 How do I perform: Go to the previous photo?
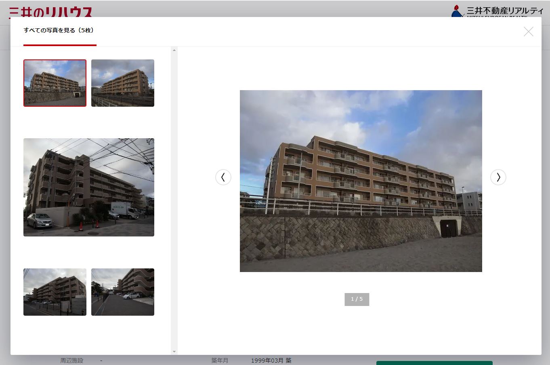(223, 177)
